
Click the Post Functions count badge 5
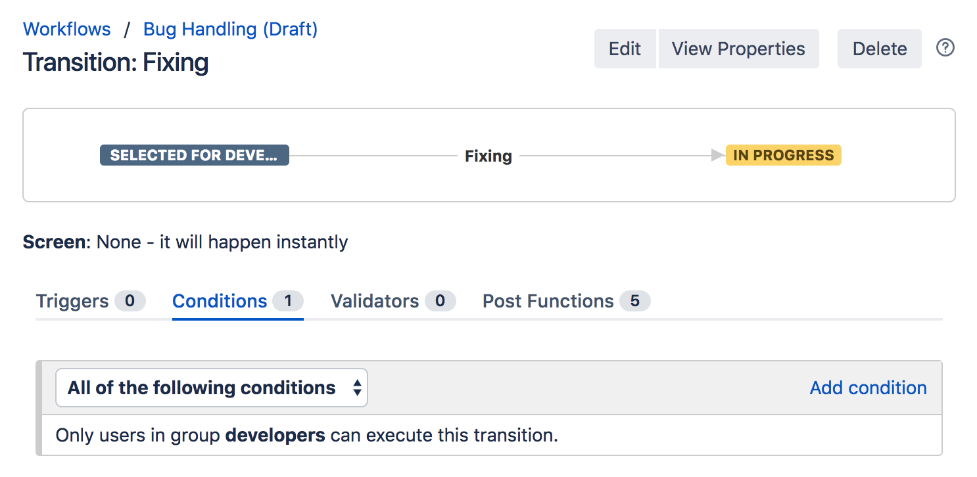tap(634, 301)
